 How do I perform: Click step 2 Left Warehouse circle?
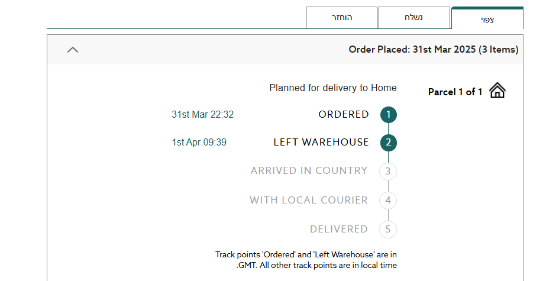pyautogui.click(x=388, y=143)
